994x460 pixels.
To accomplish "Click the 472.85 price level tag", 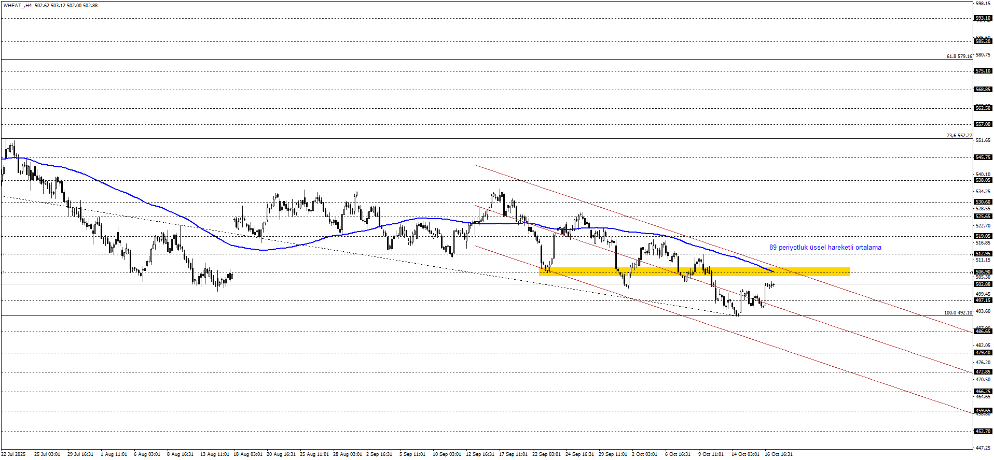I will coord(983,372).
